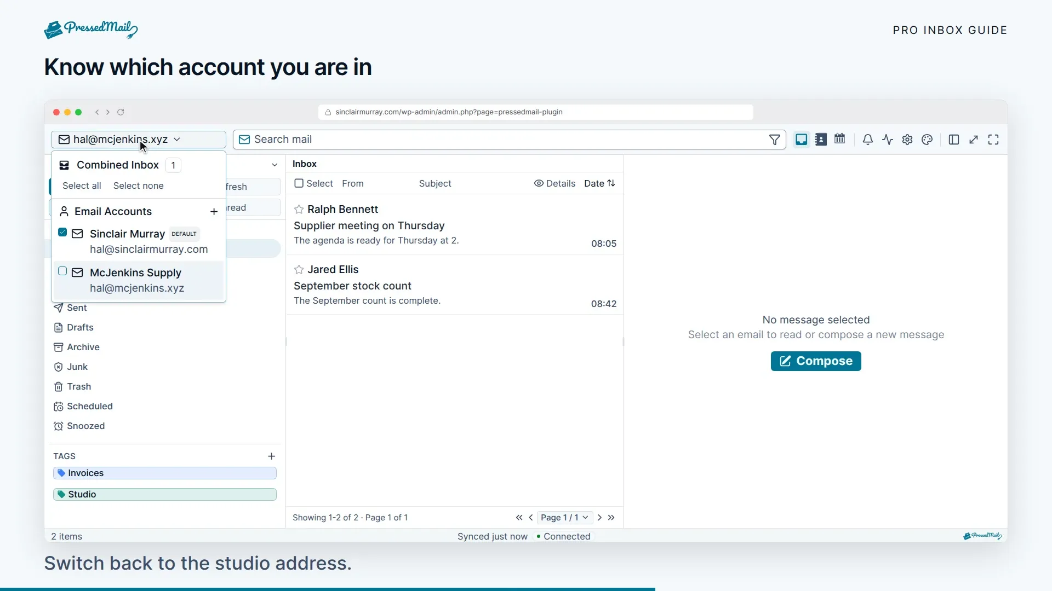Toggle Date sort order
Screen dimensions: 1052x591
click(x=599, y=184)
